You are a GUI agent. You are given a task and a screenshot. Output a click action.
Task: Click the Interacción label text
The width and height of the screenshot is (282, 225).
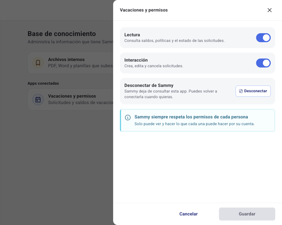point(136,60)
